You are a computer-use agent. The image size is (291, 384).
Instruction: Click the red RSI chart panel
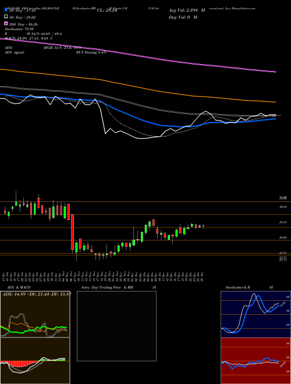click(255, 361)
